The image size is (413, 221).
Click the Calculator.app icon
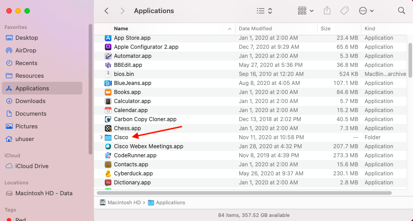tap(108, 101)
